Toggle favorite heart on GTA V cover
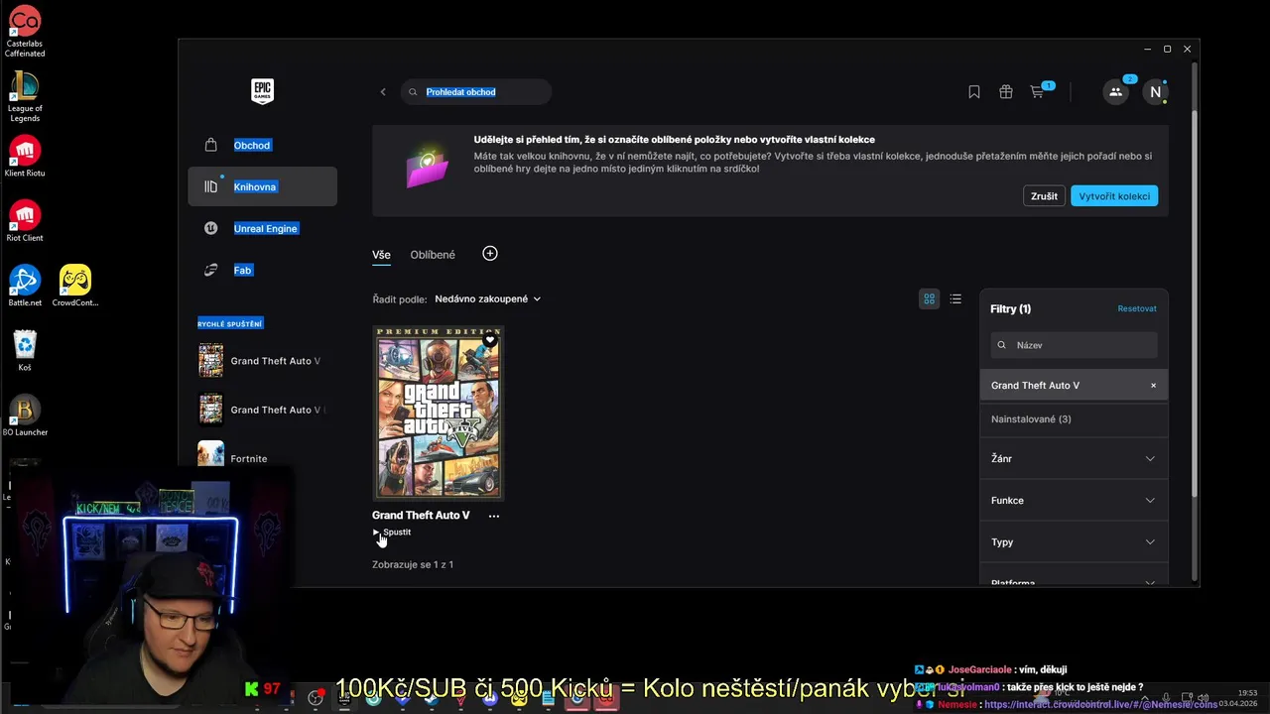Screen dimensions: 1270x714 pos(490,340)
